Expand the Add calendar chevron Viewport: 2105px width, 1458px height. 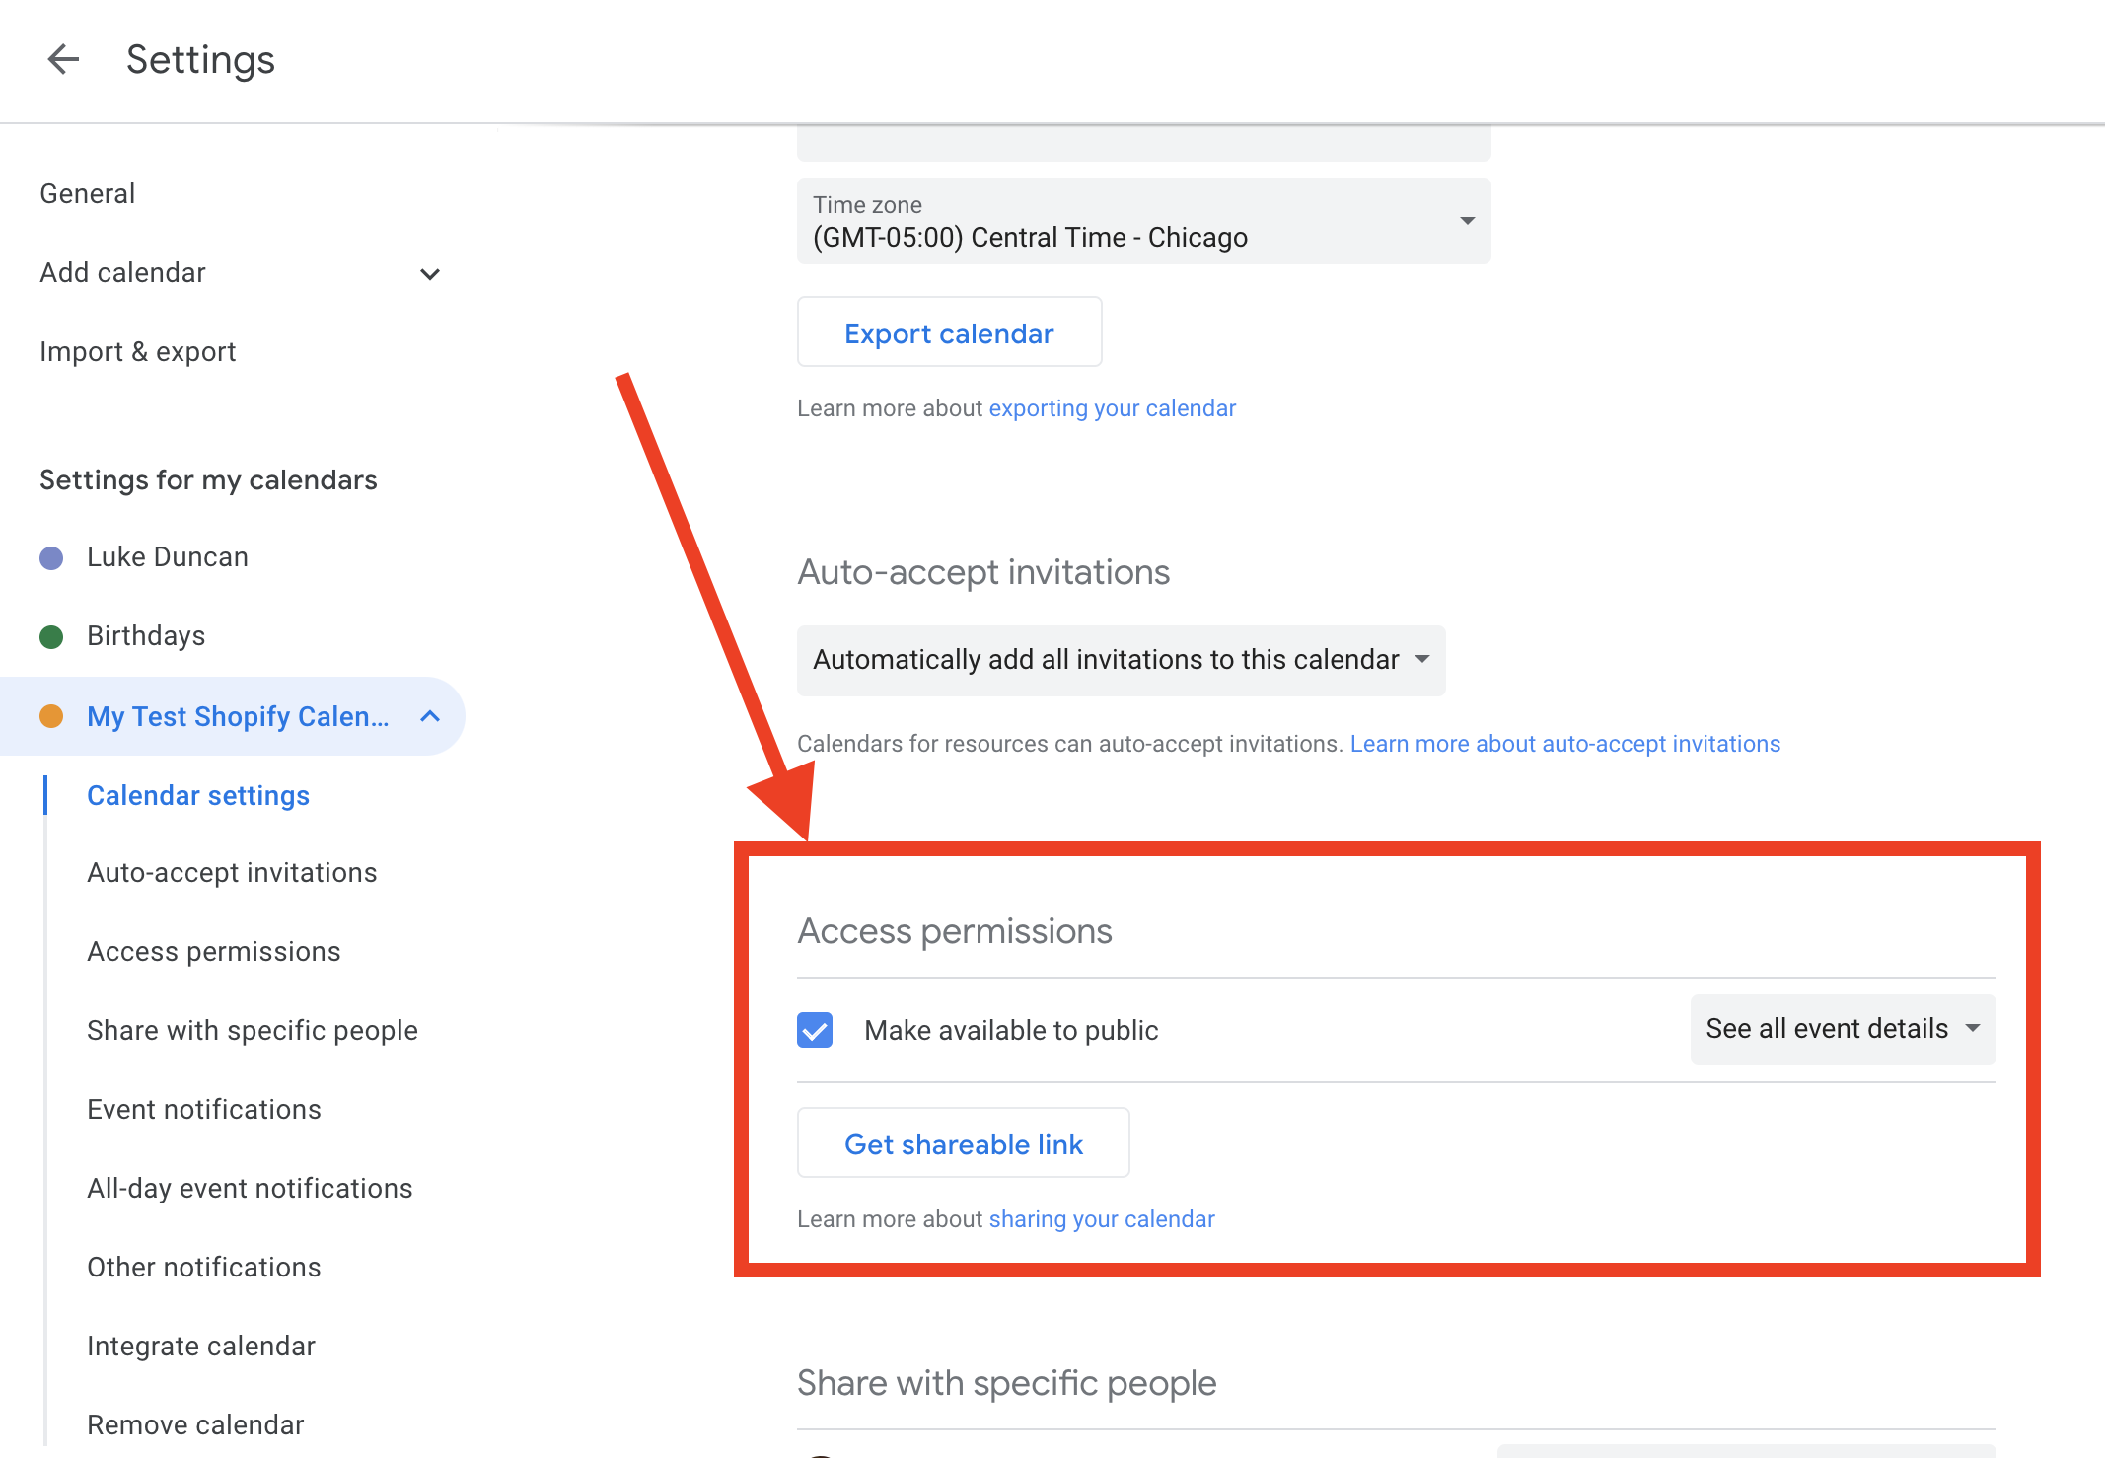pos(430,274)
